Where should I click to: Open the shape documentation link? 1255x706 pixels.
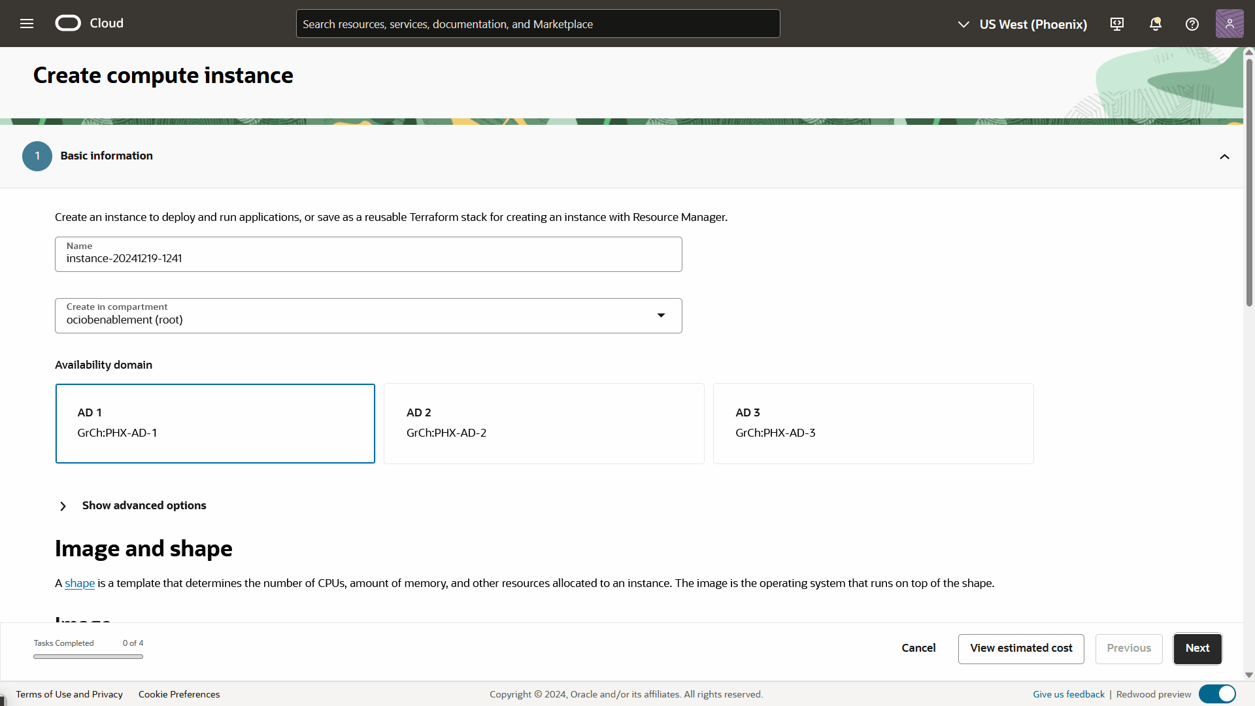coord(80,583)
